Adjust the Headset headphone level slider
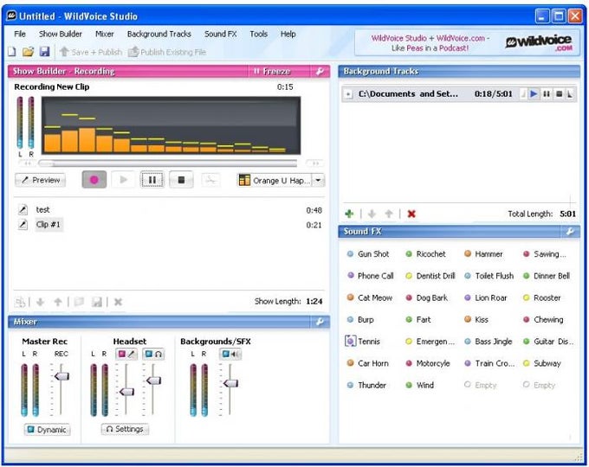This screenshot has width=589, height=467. pyautogui.click(x=153, y=381)
